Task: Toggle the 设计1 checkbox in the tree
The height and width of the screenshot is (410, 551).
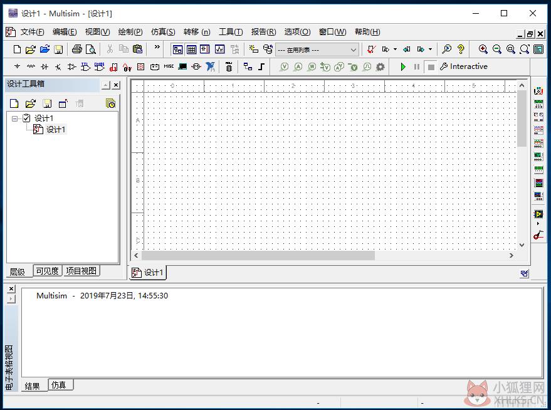Action: click(x=26, y=118)
